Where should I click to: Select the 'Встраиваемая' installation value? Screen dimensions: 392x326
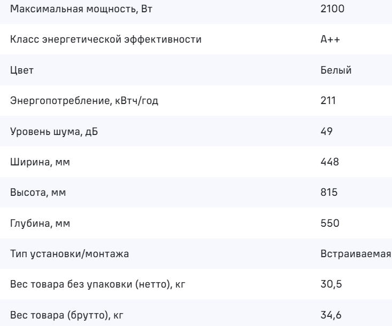[352, 254]
